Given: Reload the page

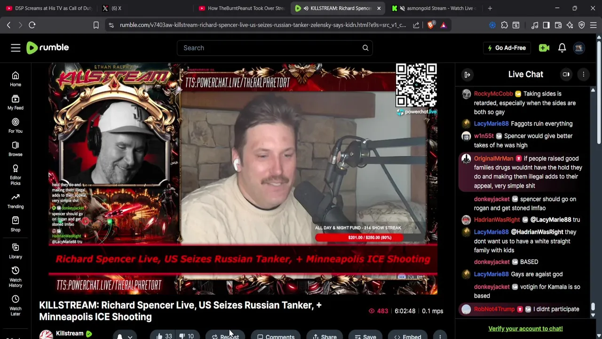Looking at the screenshot, I should point(32,25).
